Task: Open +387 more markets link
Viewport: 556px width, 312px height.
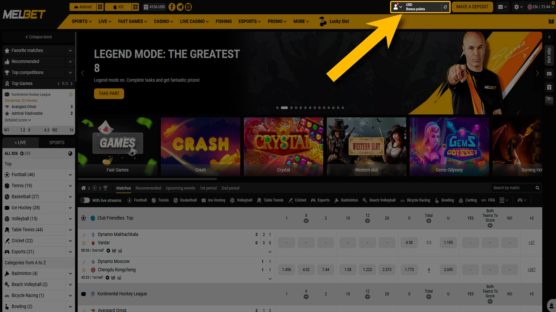Action: coord(531,270)
